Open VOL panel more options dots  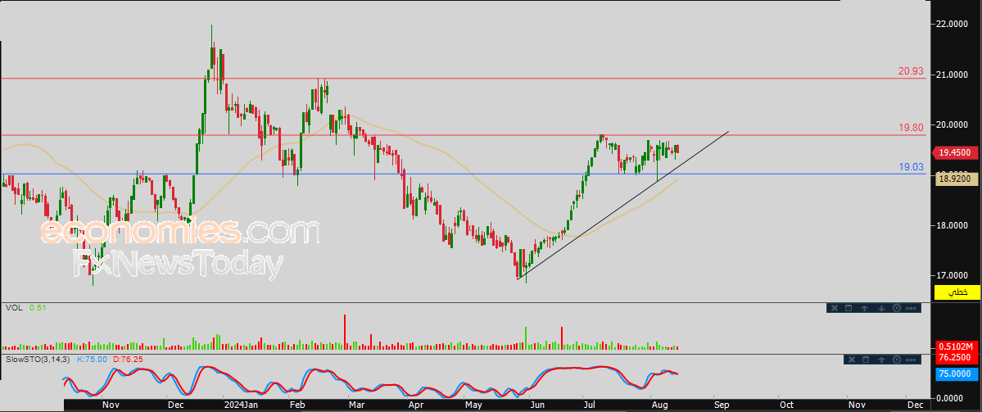912,308
